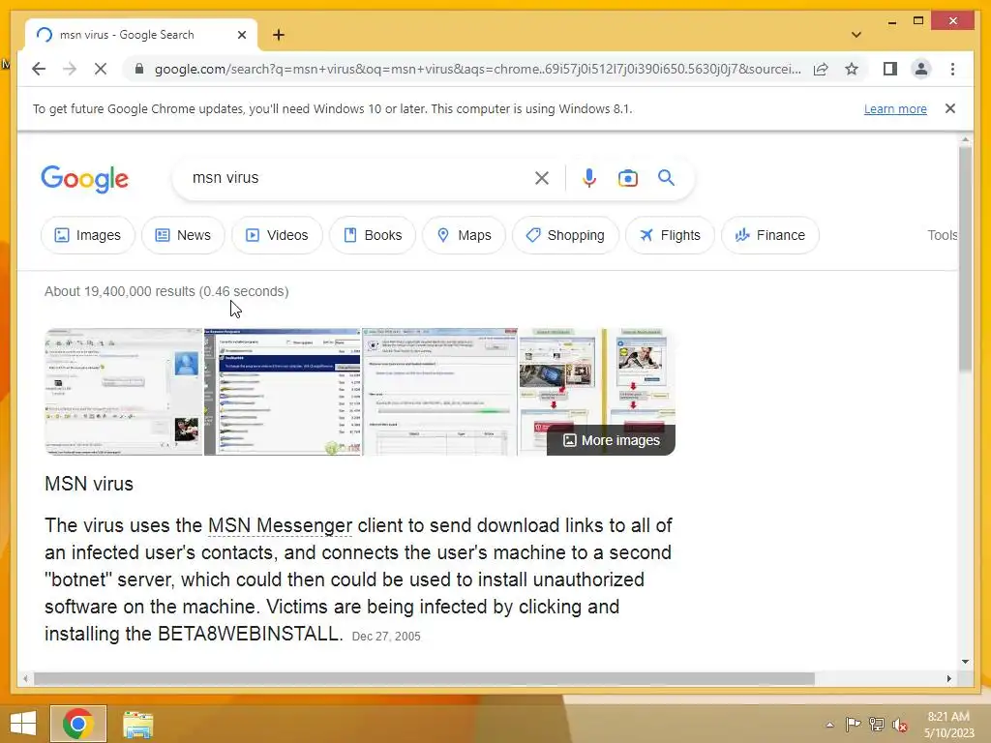
Task: Open the MSN chat window thumbnail
Action: (x=124, y=392)
